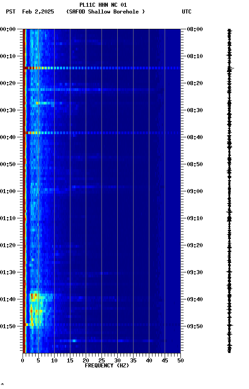Click the '(SAFOD Shallow Borehole )' station label
The image size is (249, 389).
(106, 12)
